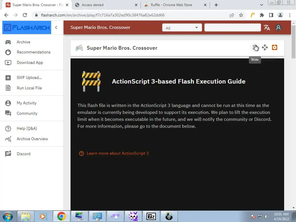Viewport: 296px width, 222px height.
Task: Click the Ruffle extension icon
Action: point(253,15)
